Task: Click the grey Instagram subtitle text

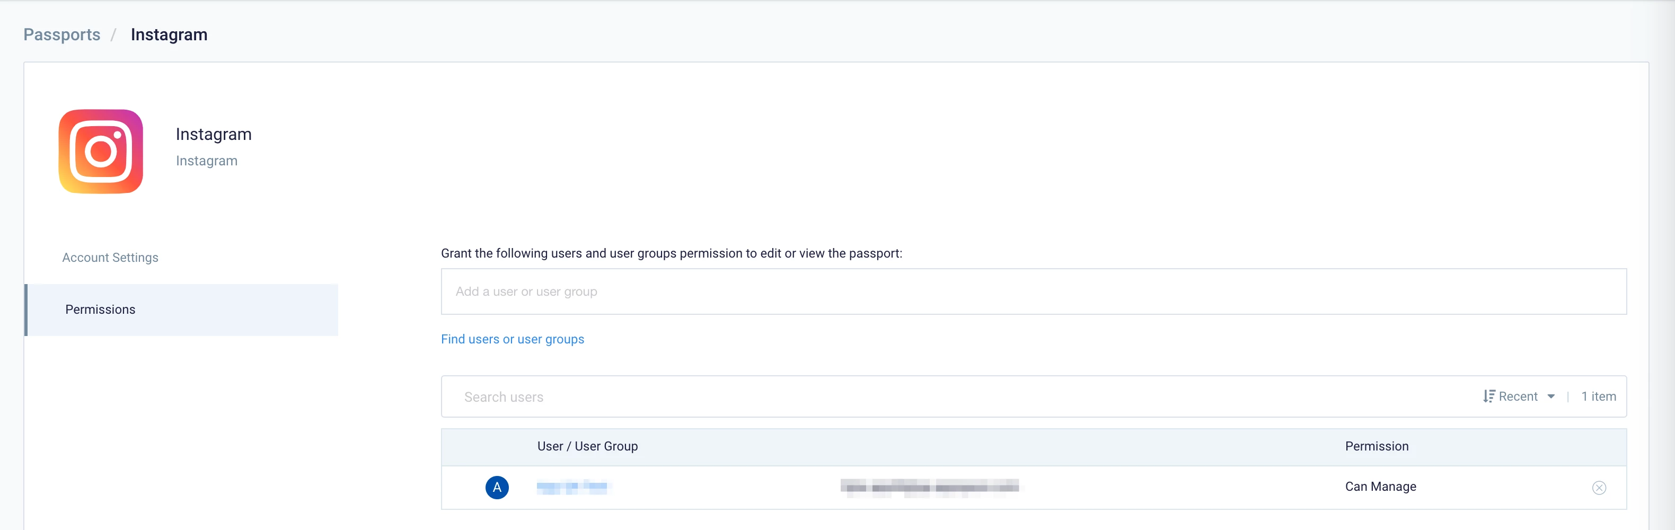Action: point(206,161)
